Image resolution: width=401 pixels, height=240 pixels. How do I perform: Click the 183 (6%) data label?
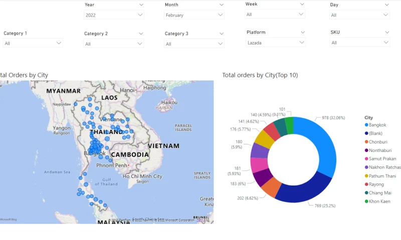(x=238, y=183)
